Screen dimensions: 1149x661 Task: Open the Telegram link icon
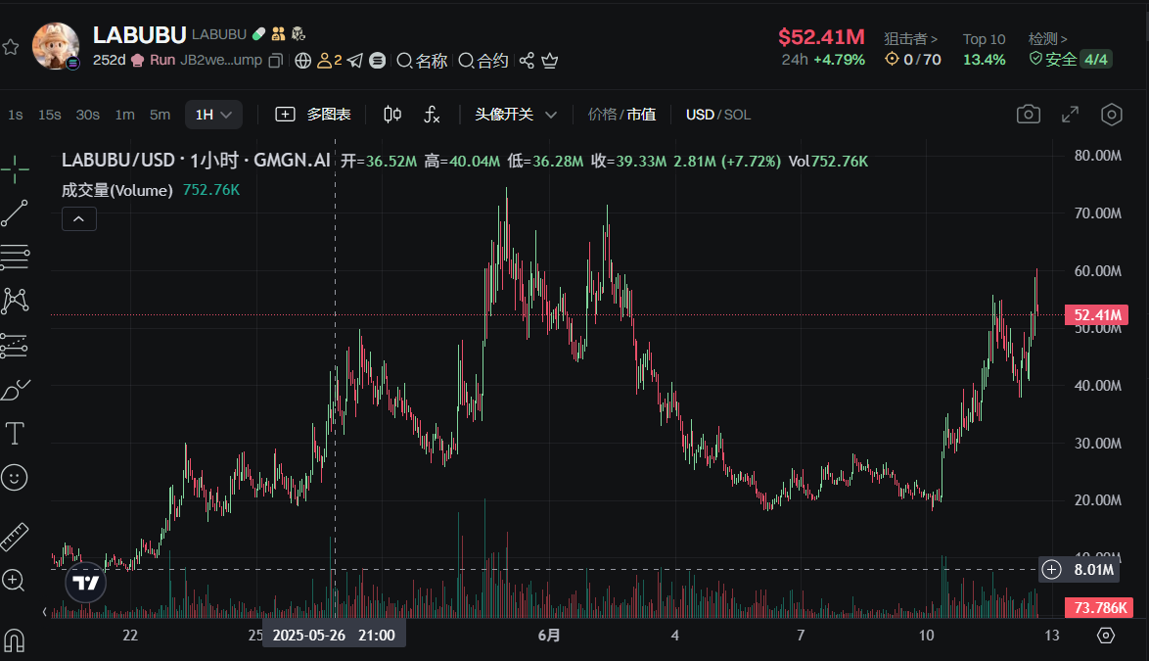click(x=355, y=61)
